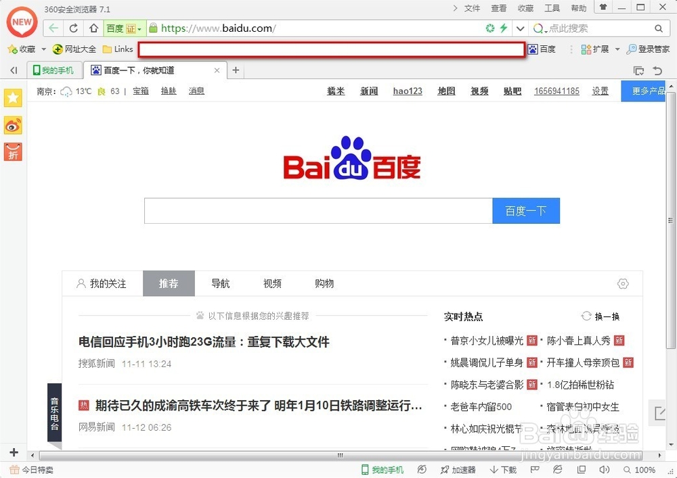Screen dimensions: 677x478
Task: Reload the page with refresh icon
Action: pos(74,28)
